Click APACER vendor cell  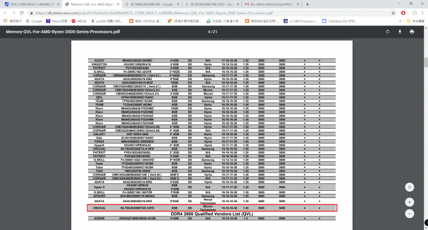pos(99,196)
